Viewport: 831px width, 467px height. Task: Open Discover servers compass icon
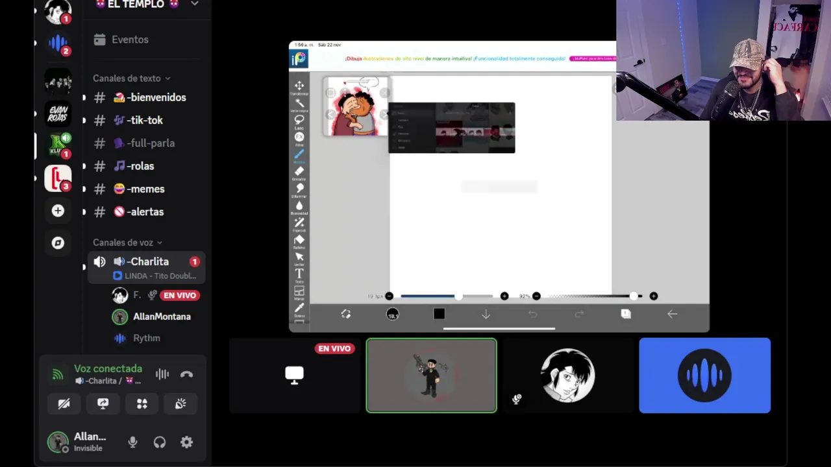58,243
